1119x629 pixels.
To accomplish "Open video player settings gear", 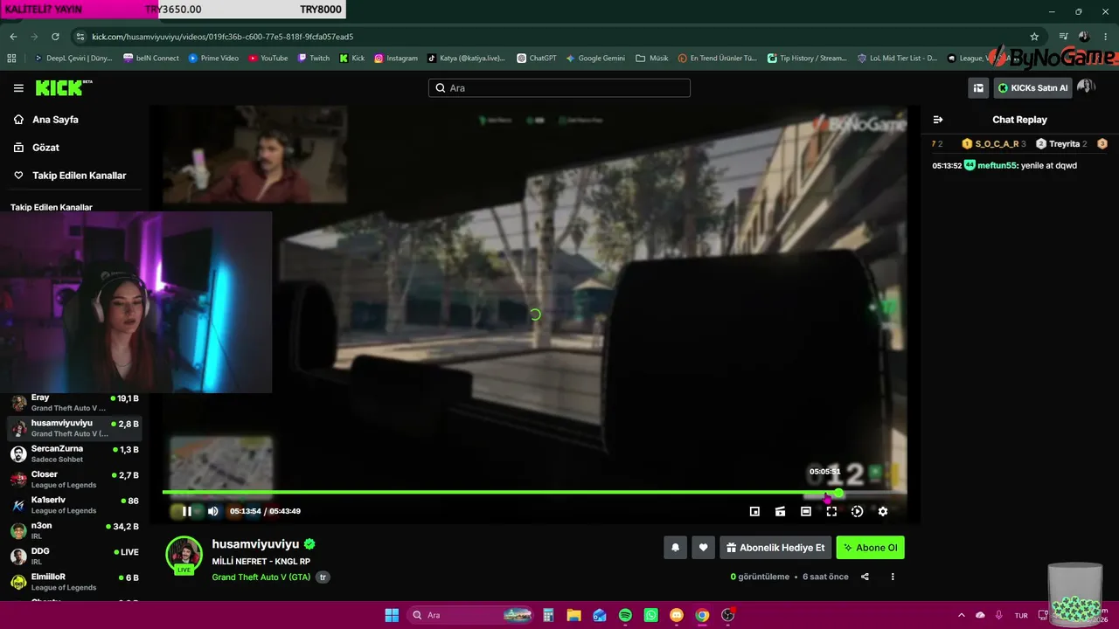I will 883,511.
